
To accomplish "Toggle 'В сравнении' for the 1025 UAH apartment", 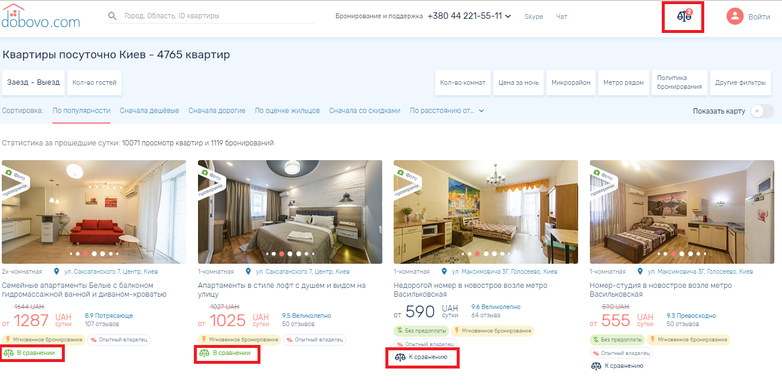I will pos(225,353).
